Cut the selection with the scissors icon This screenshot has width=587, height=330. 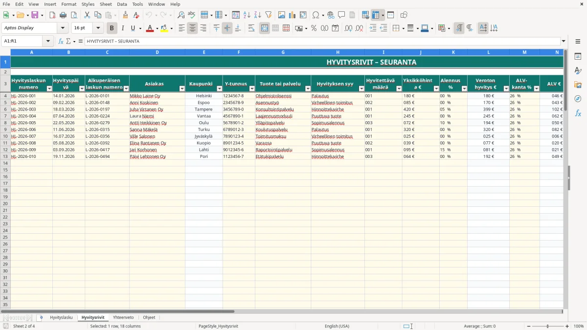87,15
